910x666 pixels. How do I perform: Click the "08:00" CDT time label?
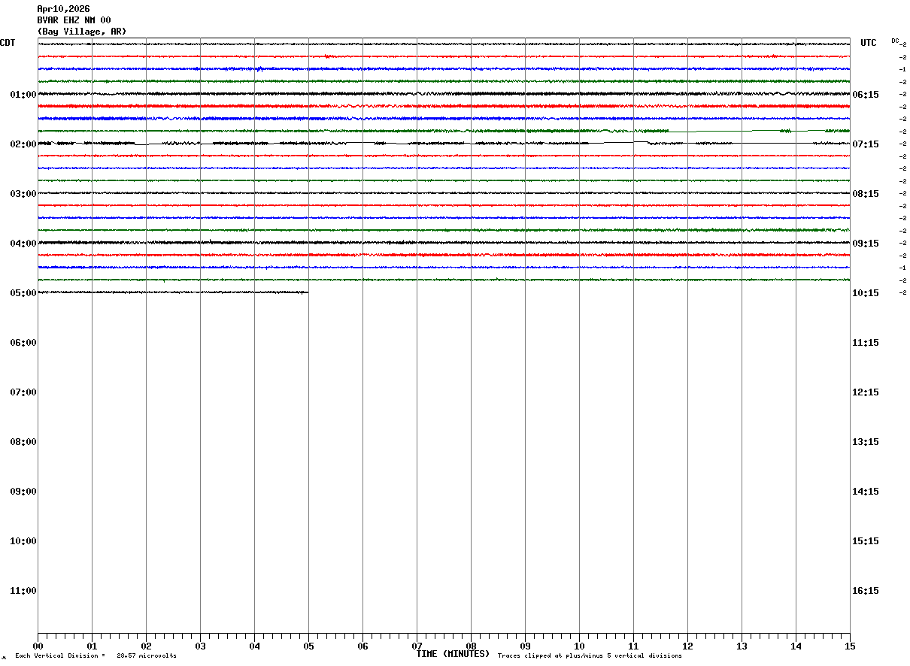23,442
